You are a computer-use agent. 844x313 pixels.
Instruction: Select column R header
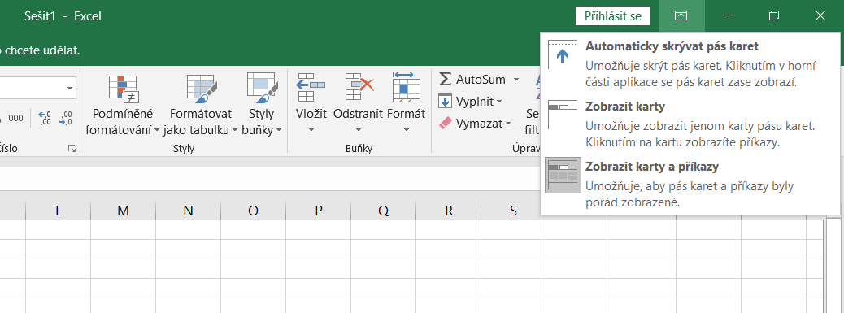click(449, 211)
